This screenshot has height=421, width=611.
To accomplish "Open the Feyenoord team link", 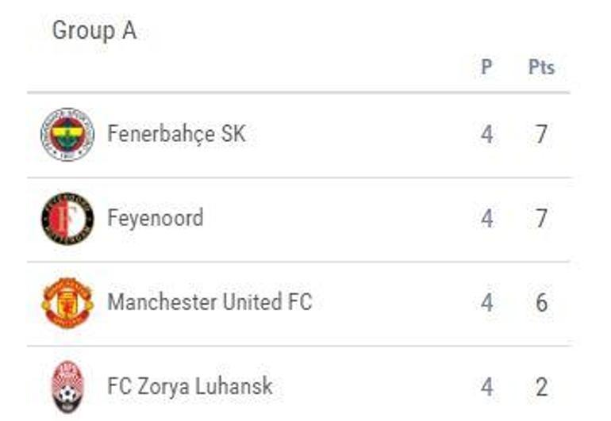I will (x=156, y=218).
